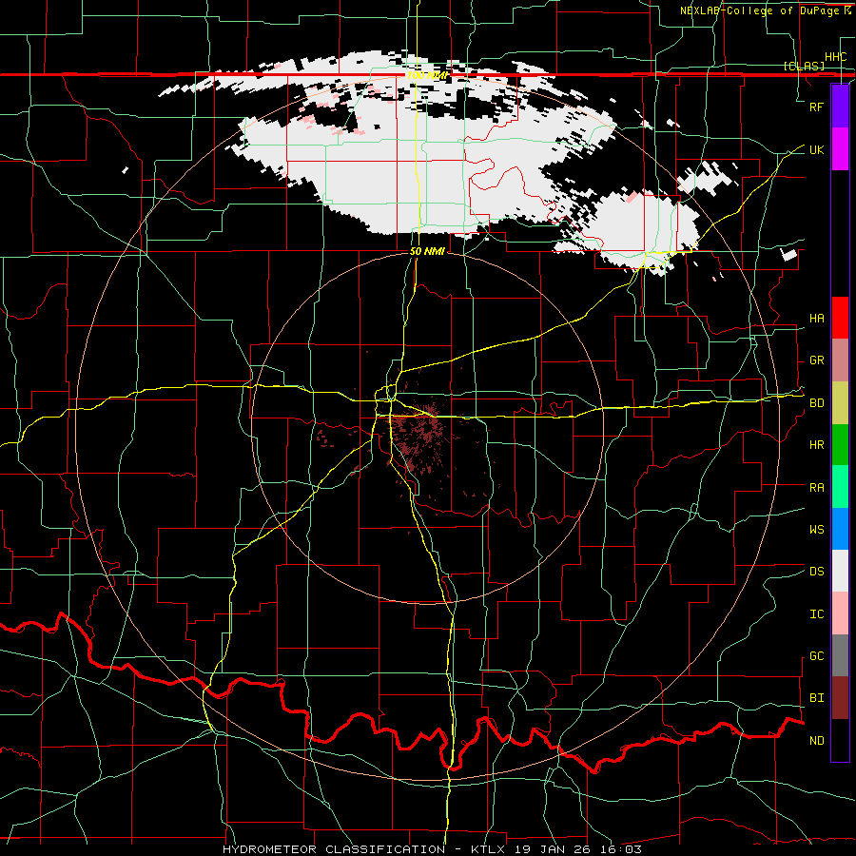Click the WS legend label
The image size is (856, 856).
[x=816, y=530]
